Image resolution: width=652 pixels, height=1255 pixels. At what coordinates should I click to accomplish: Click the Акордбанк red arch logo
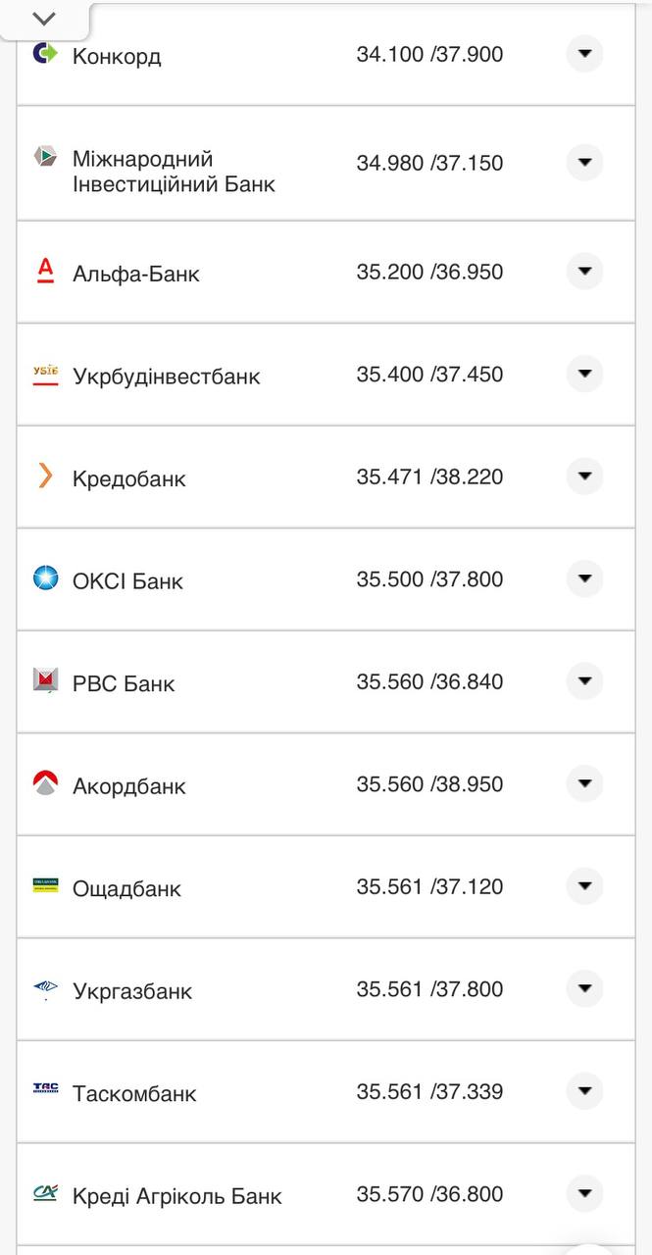[45, 783]
